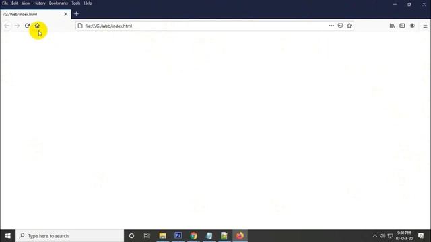The height and width of the screenshot is (242, 431).
Task: Click the Forward arrow navigation button
Action: [x=17, y=26]
